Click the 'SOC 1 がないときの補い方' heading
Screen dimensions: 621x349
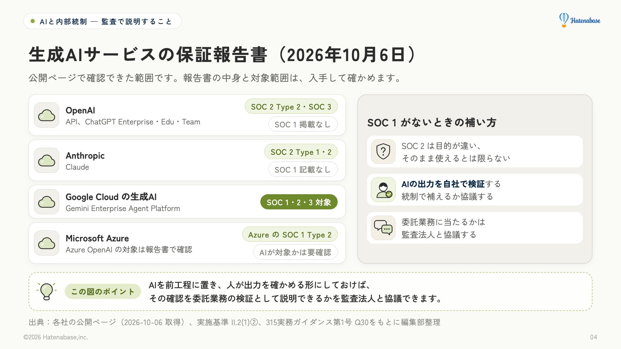tap(432, 123)
